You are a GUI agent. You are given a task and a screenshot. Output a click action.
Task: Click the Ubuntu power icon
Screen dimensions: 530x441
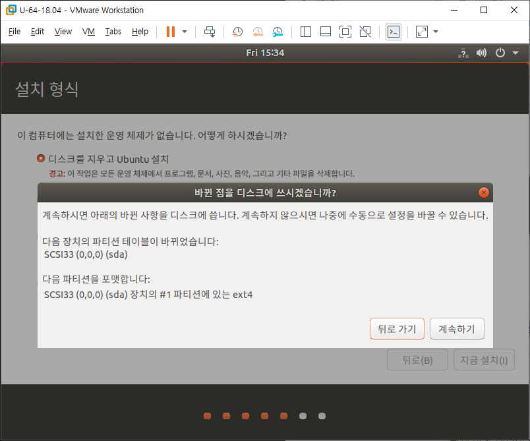point(500,53)
